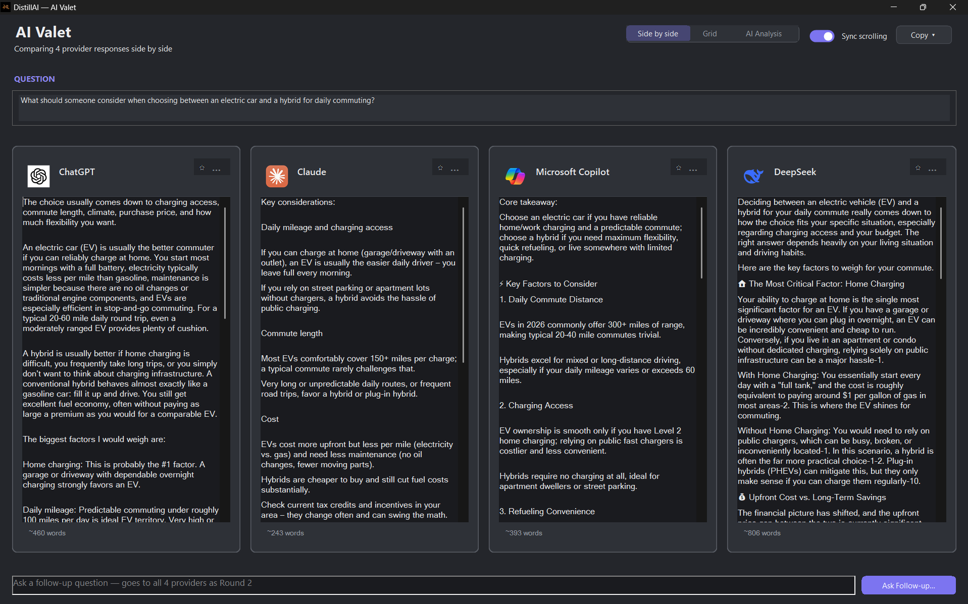Click the Claude response scrollbar
968x604 pixels.
[464, 285]
